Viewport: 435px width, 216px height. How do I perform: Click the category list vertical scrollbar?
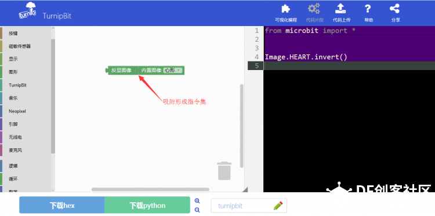pyautogui.click(x=53, y=96)
